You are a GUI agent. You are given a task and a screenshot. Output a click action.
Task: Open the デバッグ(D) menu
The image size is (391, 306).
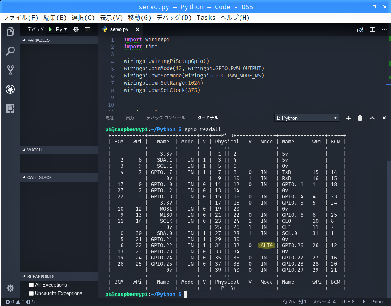pos(174,18)
